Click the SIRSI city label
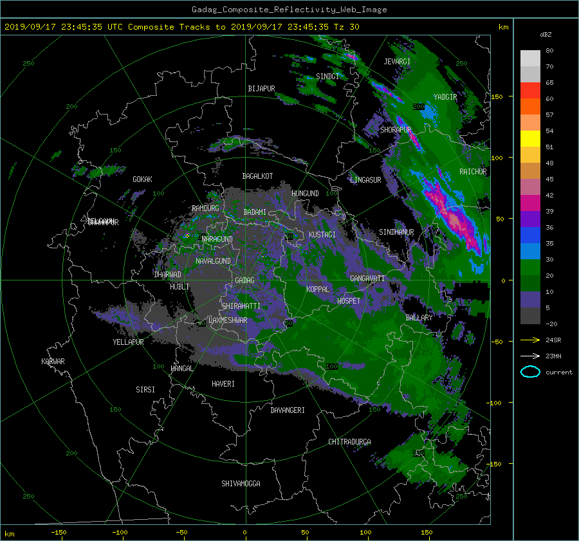Image resolution: width=579 pixels, height=541 pixels. pos(145,390)
